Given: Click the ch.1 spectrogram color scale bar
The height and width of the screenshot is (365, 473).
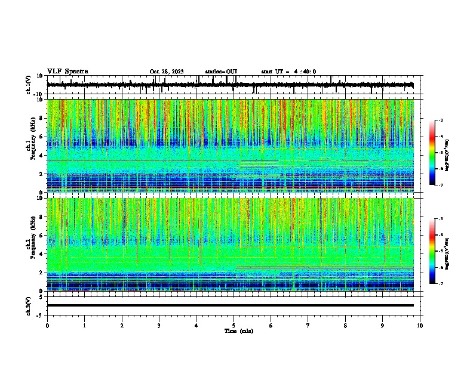Looking at the screenshot, I should click(x=432, y=153).
